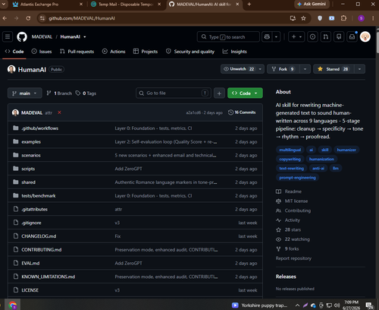Open the Chrome icon in the taskbar
Image resolution: width=379 pixels, height=310 pixels.
13,305
